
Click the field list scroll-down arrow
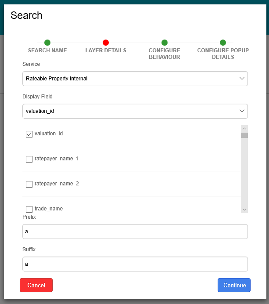tap(244, 210)
